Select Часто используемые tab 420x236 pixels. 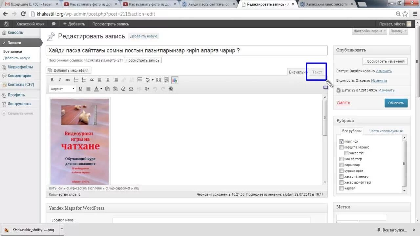pos(386,131)
